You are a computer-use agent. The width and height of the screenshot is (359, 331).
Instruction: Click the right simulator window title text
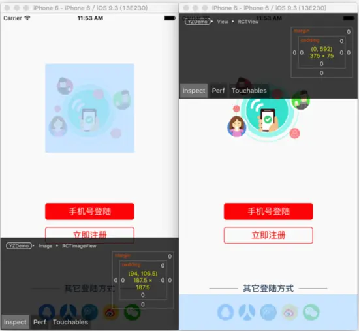tap(269, 8)
